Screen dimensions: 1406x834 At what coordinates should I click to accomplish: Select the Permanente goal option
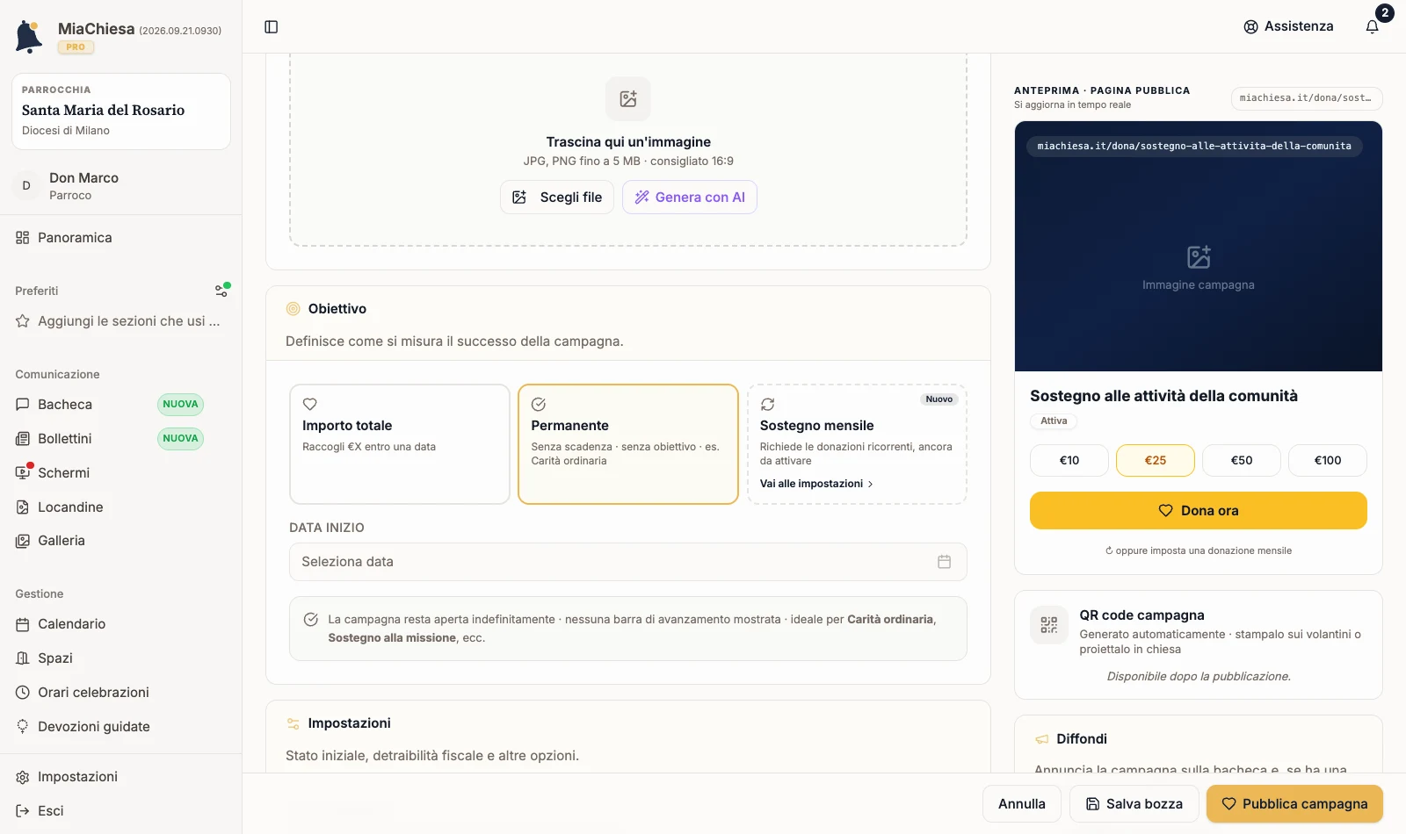tap(628, 444)
